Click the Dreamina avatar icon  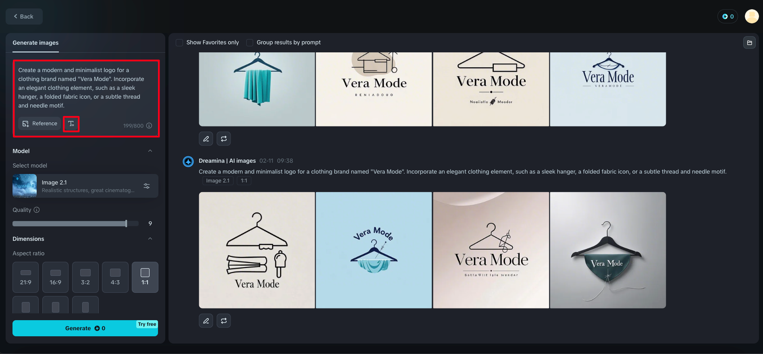click(188, 161)
